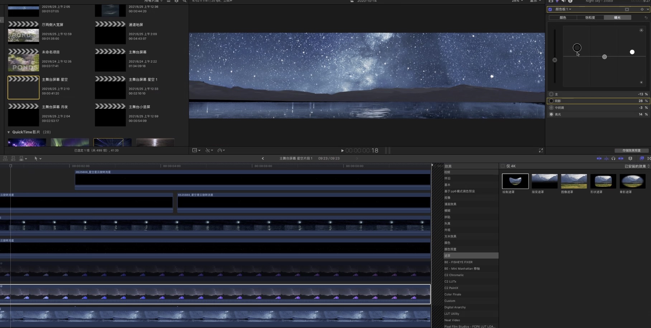Select the 高光 highlights control puck
This screenshot has width=651, height=328.
[632, 52]
